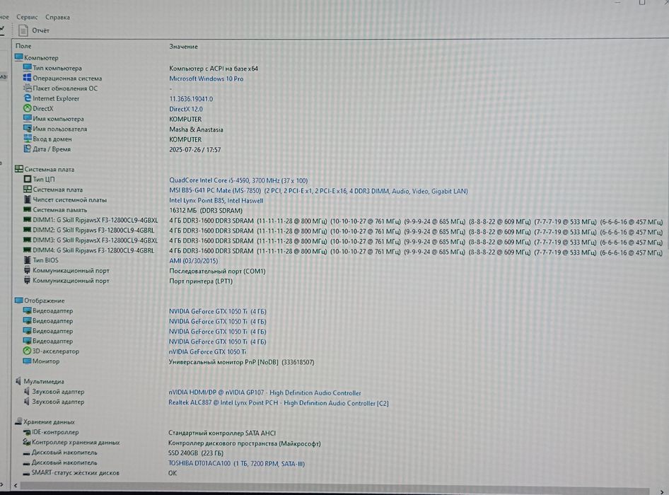Open the nVIDIA GeForce GTX 1050 Ti 3D-accelerator link

click(x=207, y=351)
